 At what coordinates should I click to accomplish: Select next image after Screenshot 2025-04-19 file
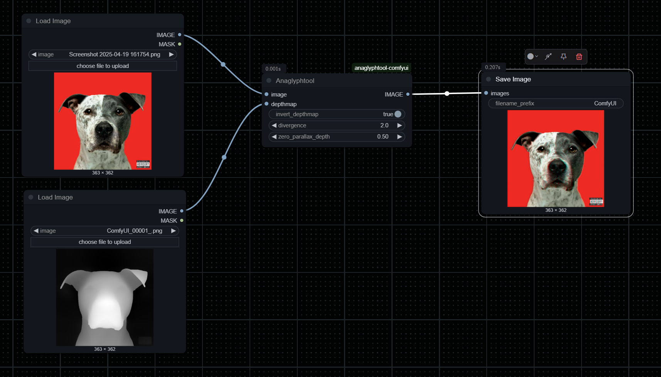(x=171, y=54)
